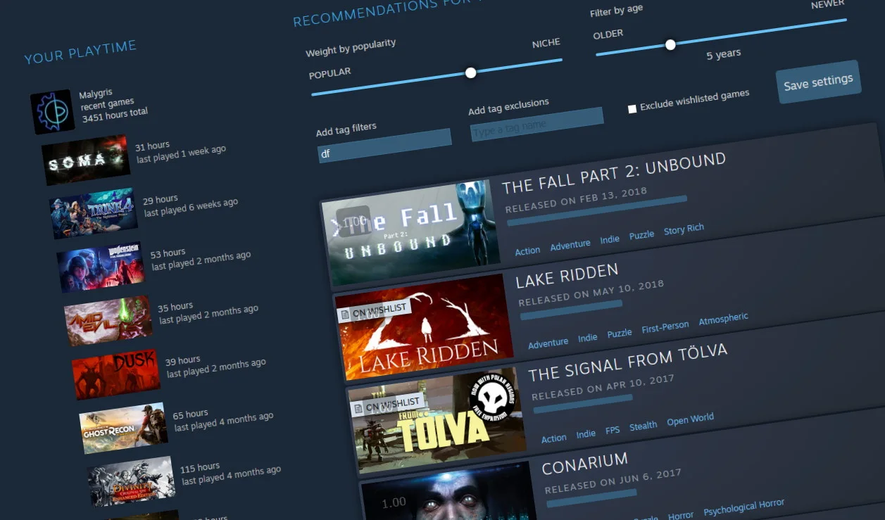
Task: Click the Weight by popularity slider handle
Action: point(471,72)
